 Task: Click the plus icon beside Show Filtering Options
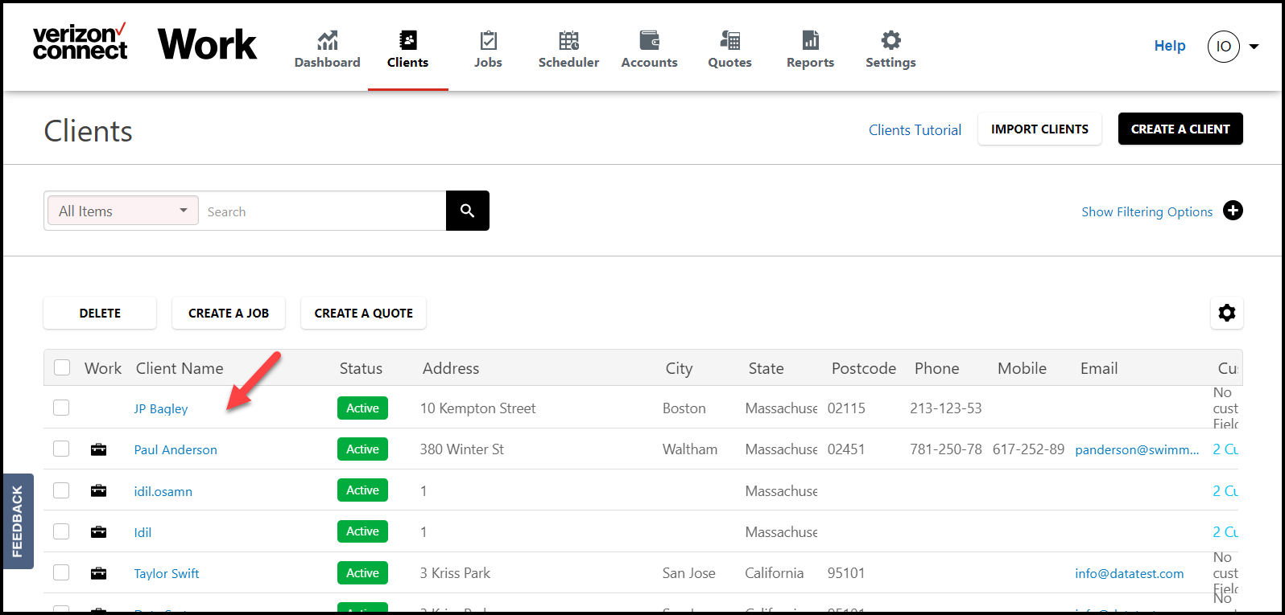[1233, 211]
